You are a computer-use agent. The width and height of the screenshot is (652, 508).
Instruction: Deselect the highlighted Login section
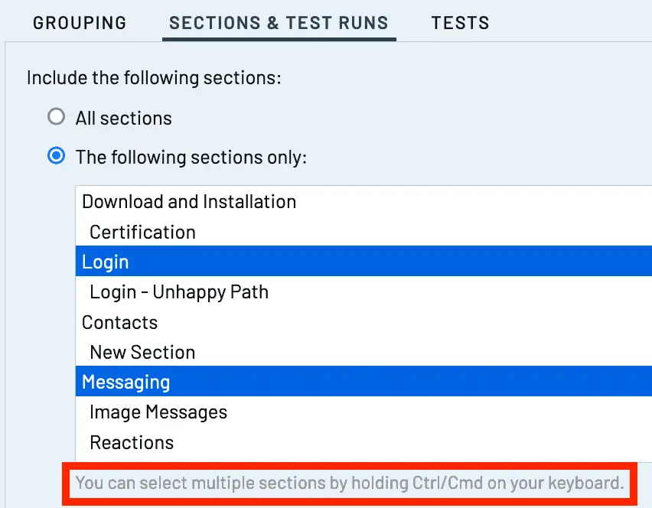[363, 261]
